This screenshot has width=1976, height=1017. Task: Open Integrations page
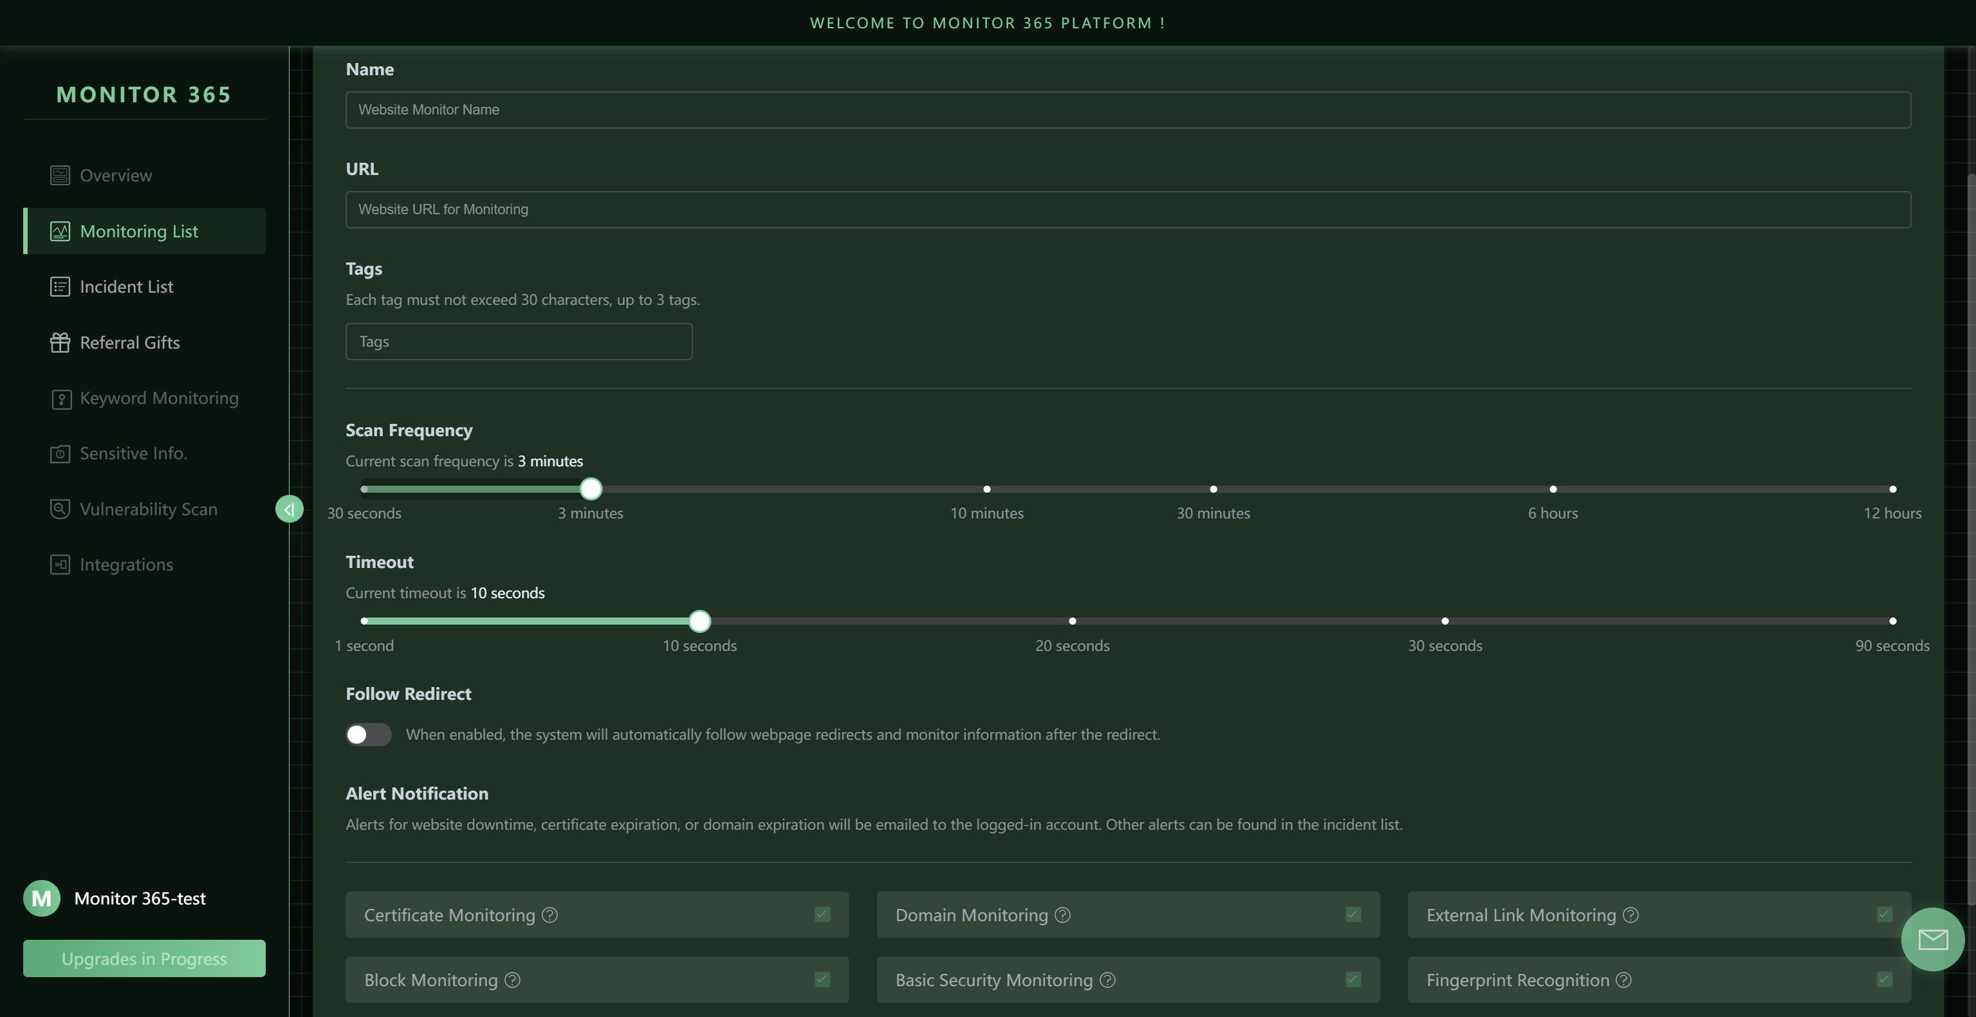[x=144, y=565]
